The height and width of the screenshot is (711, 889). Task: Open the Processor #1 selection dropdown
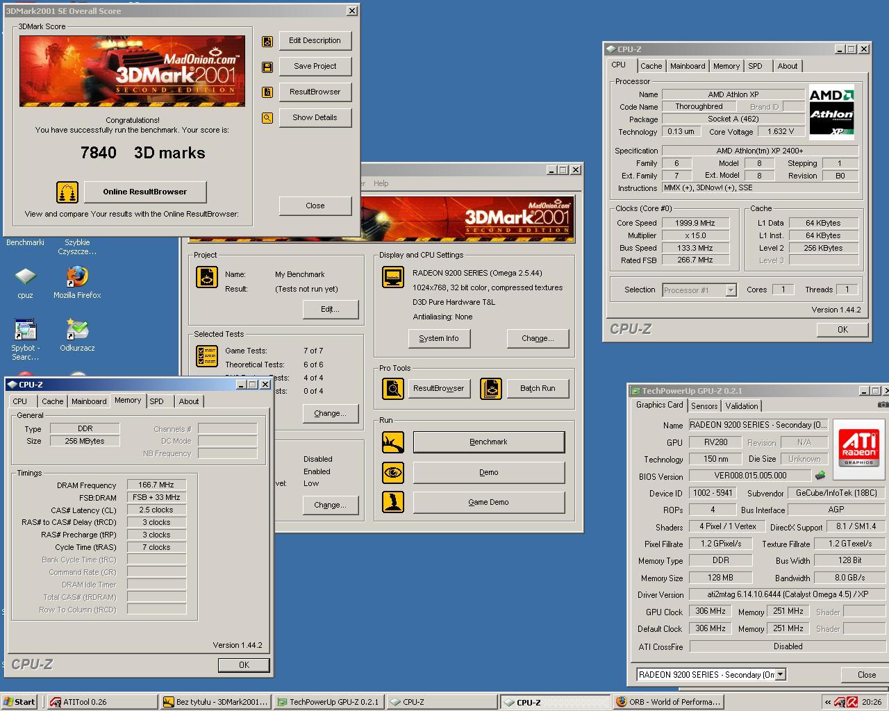pyautogui.click(x=731, y=290)
